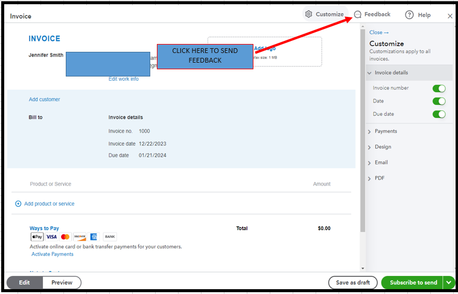Image resolution: width=458 pixels, height=294 pixels.
Task: Click the Invoice date 12/22/2023 value
Action: point(153,144)
